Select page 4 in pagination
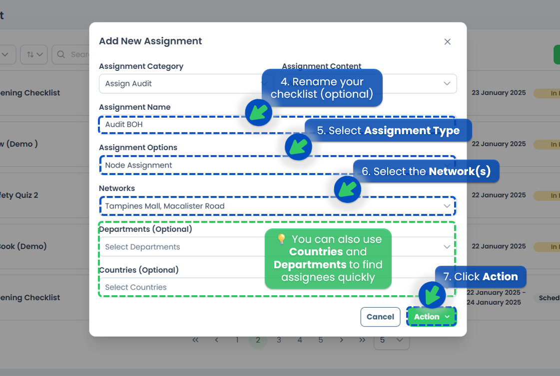This screenshot has width=560, height=376. (x=300, y=340)
